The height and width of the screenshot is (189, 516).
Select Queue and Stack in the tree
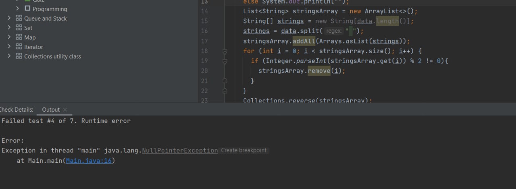pyautogui.click(x=46, y=19)
